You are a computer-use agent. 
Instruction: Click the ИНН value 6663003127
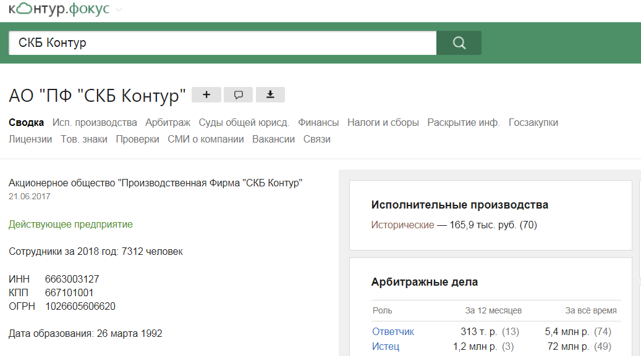(72, 279)
